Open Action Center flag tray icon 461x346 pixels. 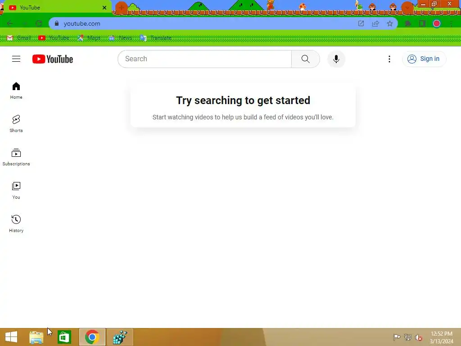tap(397, 337)
